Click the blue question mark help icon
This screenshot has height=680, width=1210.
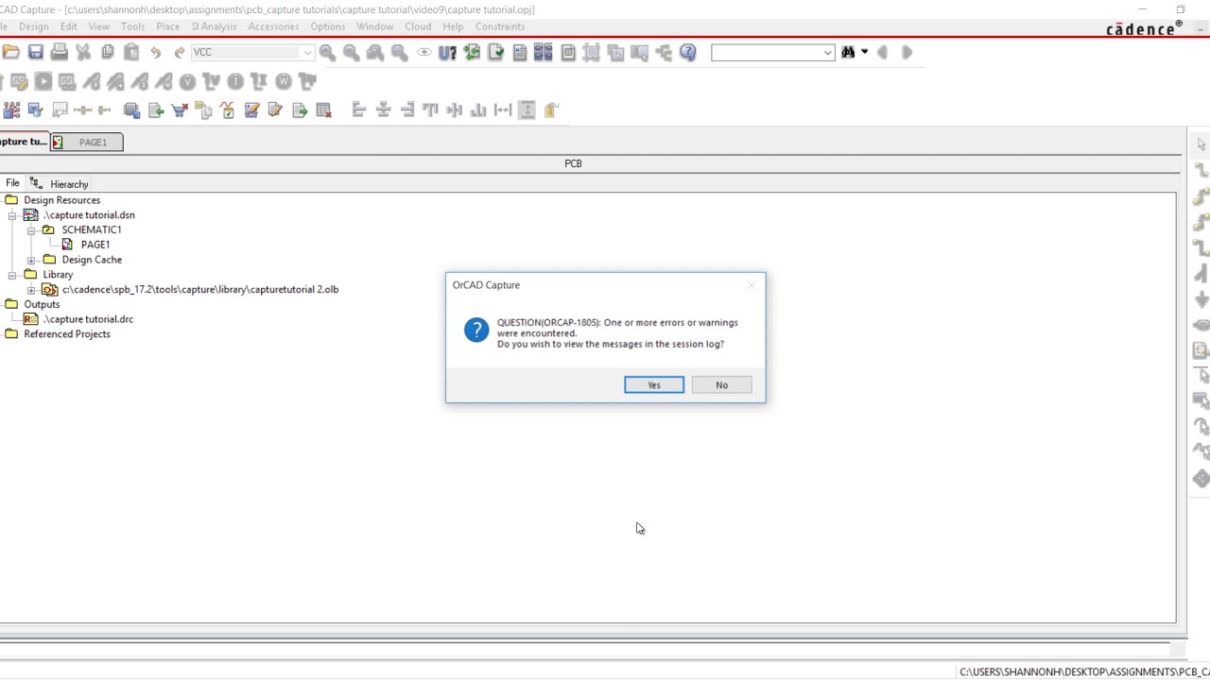(x=688, y=53)
